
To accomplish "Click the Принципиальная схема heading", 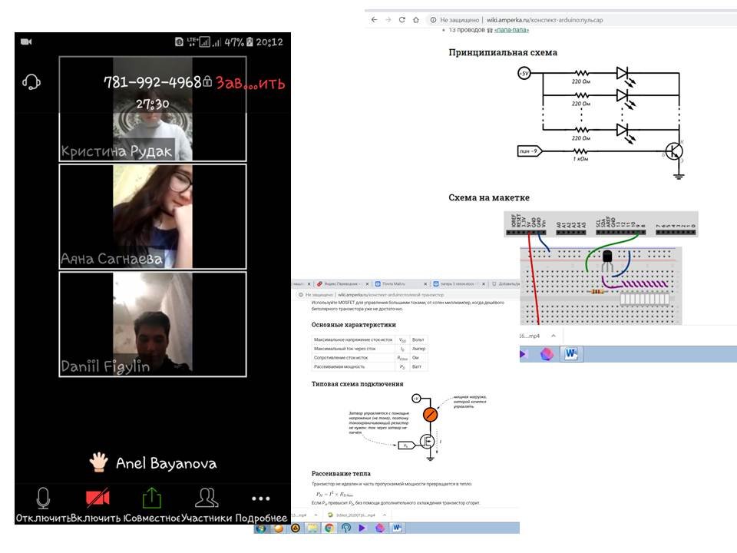I will point(503,52).
